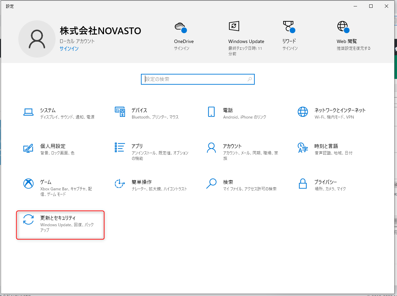Click the サインイン link under ローカル アカウント
Image resolution: width=397 pixels, height=296 pixels.
click(69, 49)
